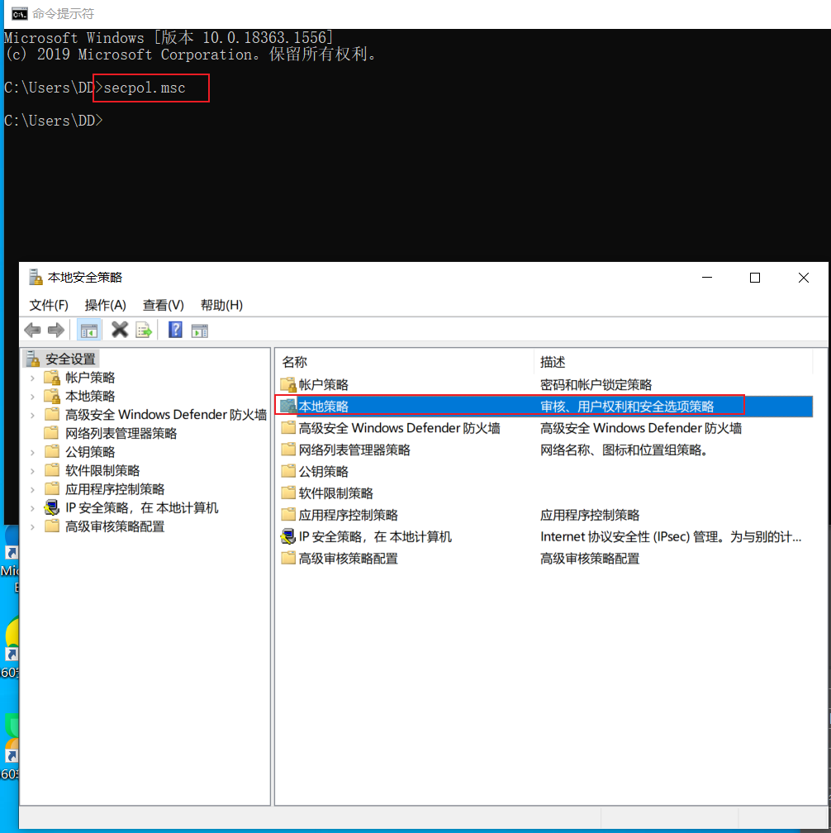The image size is (831, 833).
Task: Click the 本地策略 folder icon in tree
Action: pyautogui.click(x=52, y=397)
